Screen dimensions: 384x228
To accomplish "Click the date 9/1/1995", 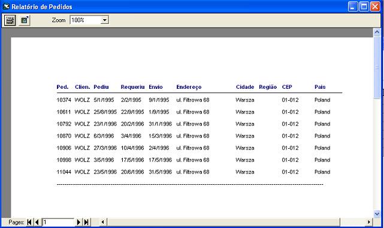I will coord(159,100).
